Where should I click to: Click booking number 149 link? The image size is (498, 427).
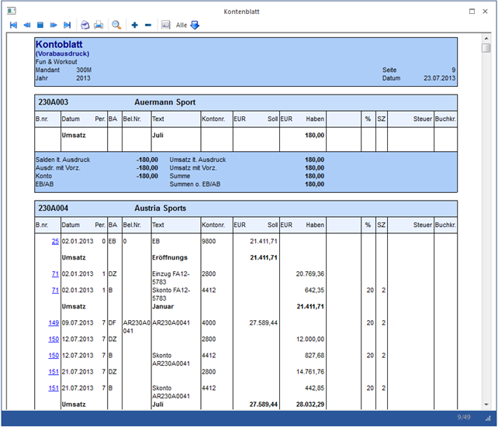pos(54,322)
